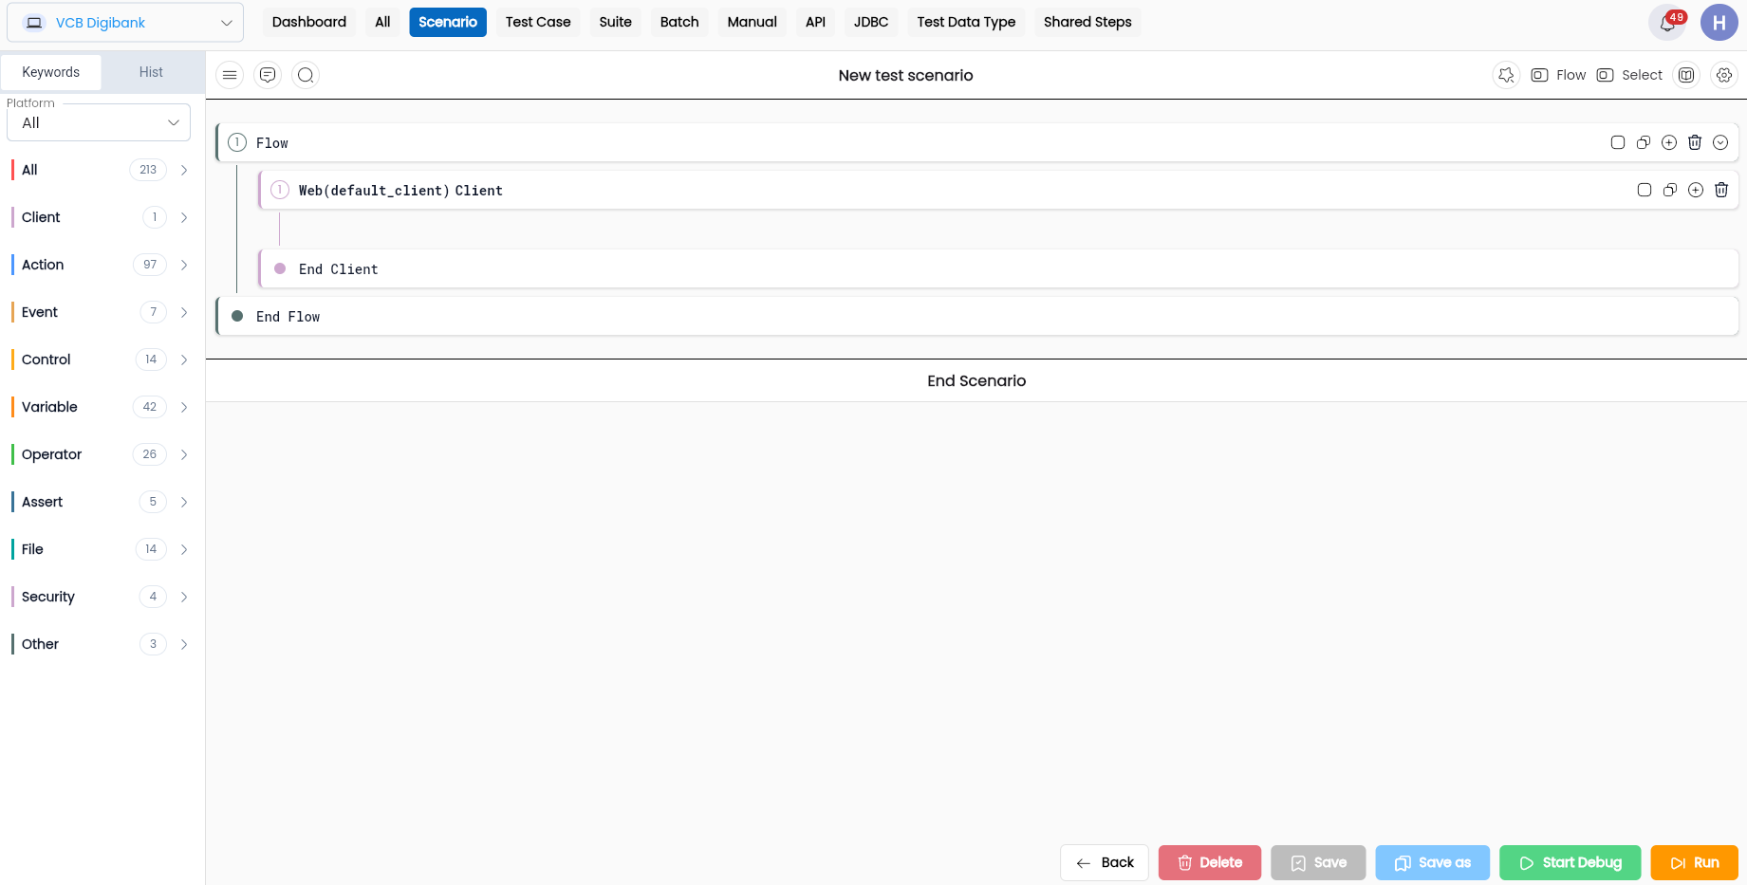The height and width of the screenshot is (885, 1747).
Task: Collapse the Flow row with chevron circle
Action: (1720, 142)
